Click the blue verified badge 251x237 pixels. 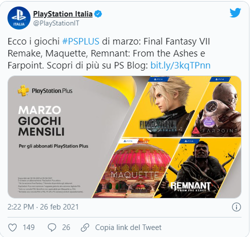pyautogui.click(x=98, y=14)
